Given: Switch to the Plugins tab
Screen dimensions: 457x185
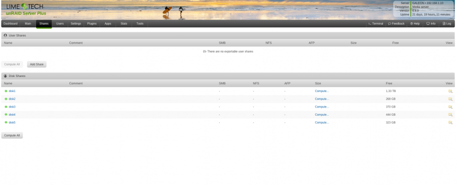Looking at the screenshot, I should click(x=92, y=24).
